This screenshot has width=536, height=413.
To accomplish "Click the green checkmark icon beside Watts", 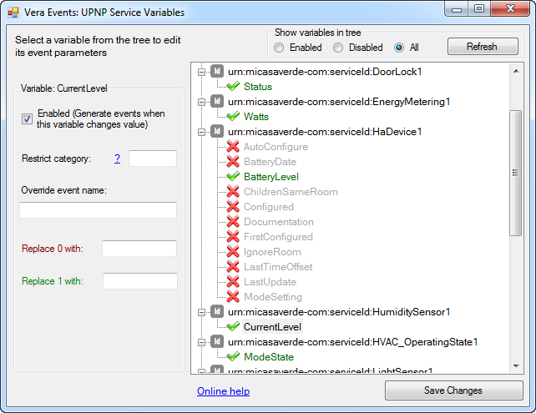I will point(233,117).
